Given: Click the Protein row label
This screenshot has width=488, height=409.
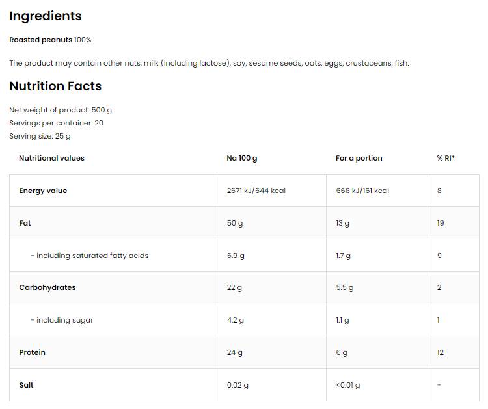Looking at the screenshot, I should 32,352.
